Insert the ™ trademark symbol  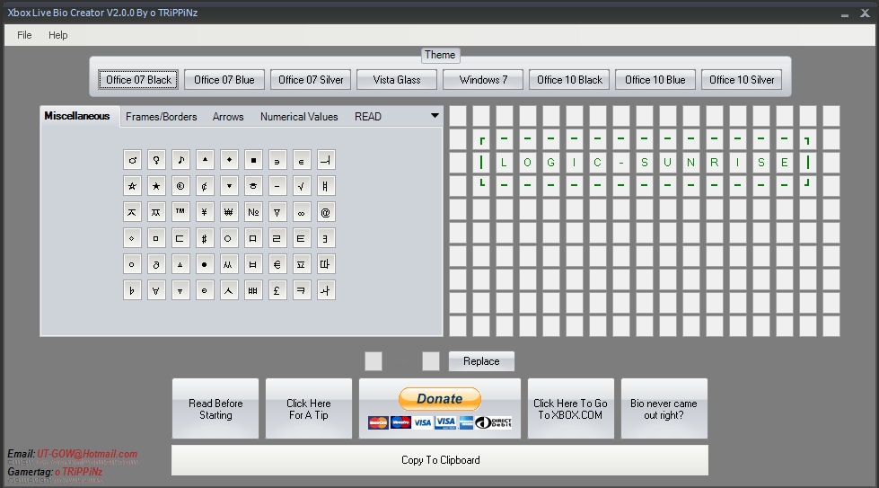[180, 212]
